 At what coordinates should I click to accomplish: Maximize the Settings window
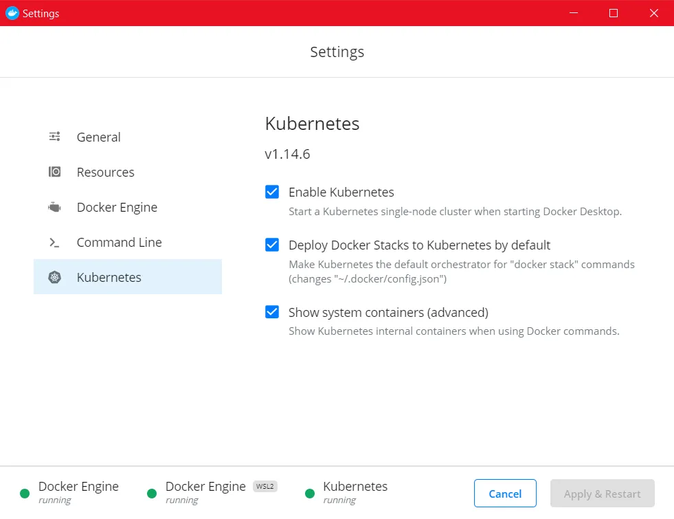[614, 13]
